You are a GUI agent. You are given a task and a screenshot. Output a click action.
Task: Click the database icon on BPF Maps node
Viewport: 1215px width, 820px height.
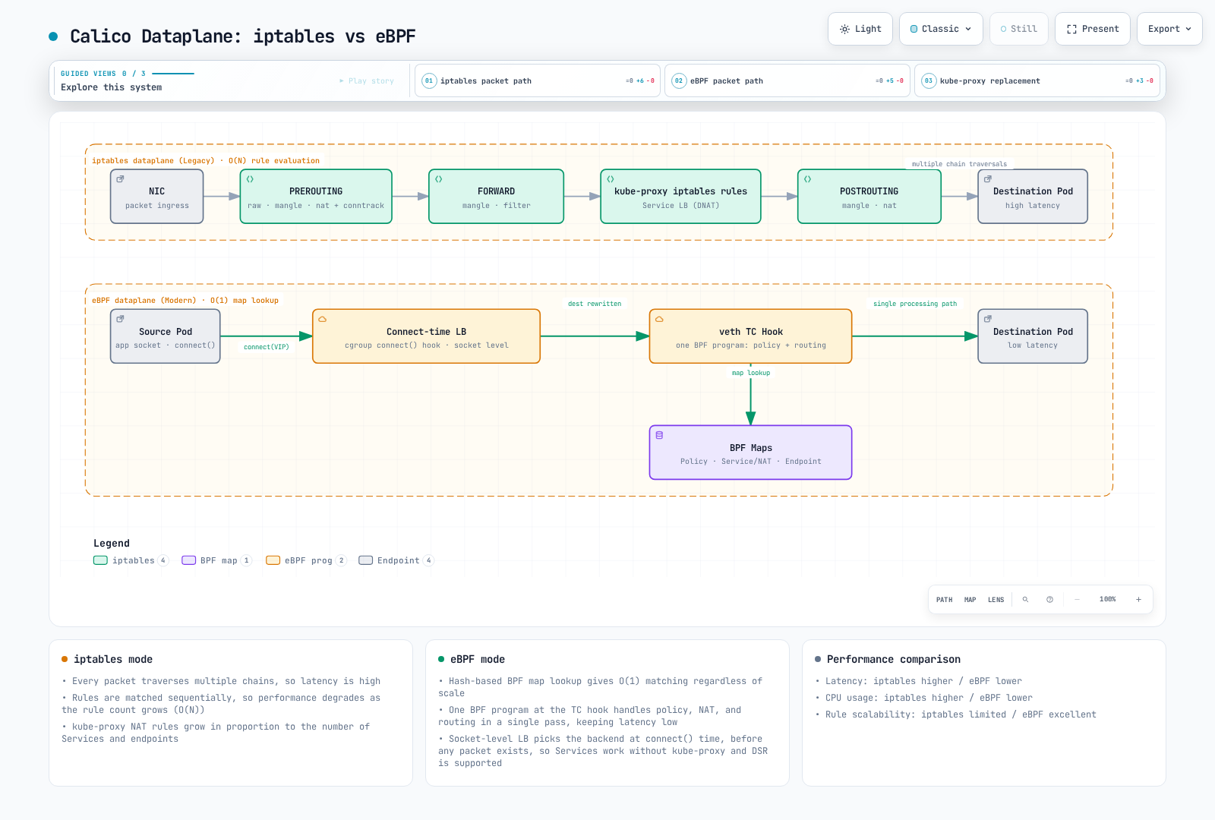pyautogui.click(x=659, y=435)
